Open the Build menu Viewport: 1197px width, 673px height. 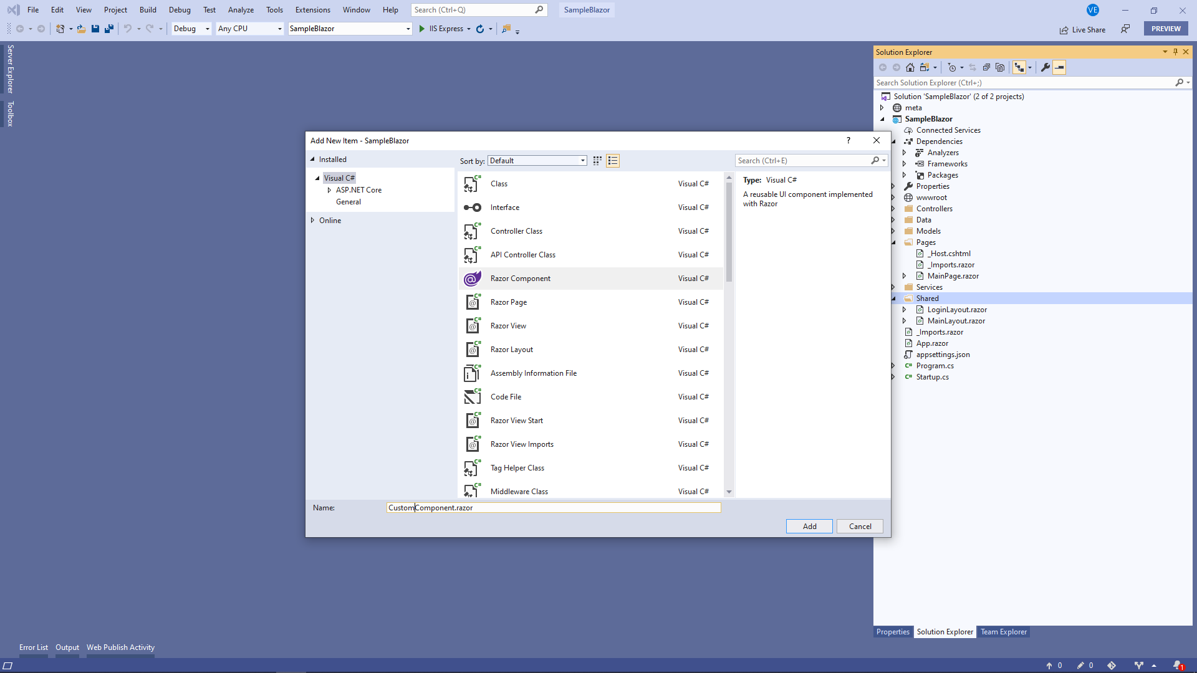pos(148,10)
